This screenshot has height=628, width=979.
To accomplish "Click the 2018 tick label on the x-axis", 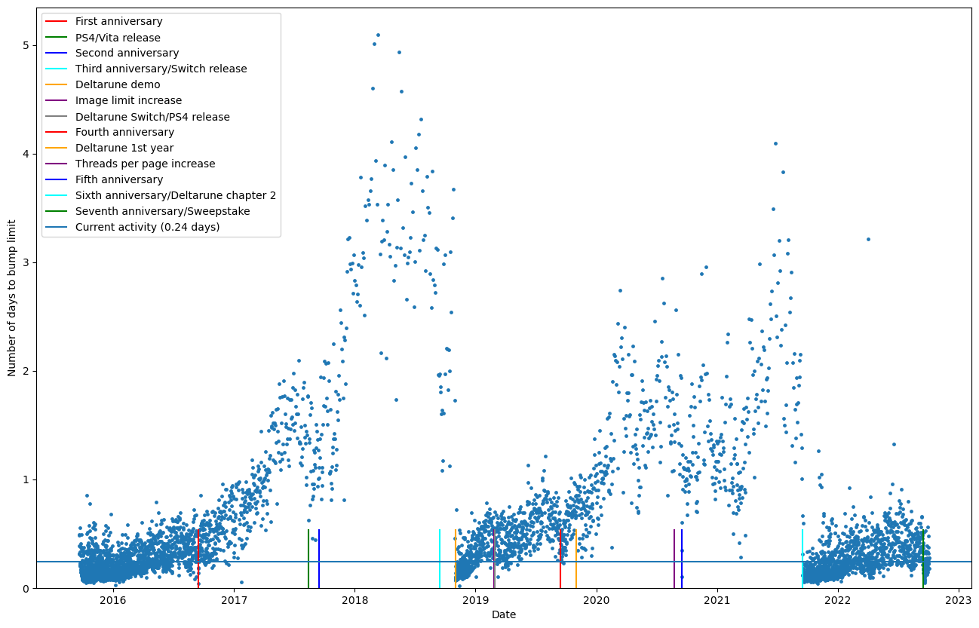I will coord(354,601).
